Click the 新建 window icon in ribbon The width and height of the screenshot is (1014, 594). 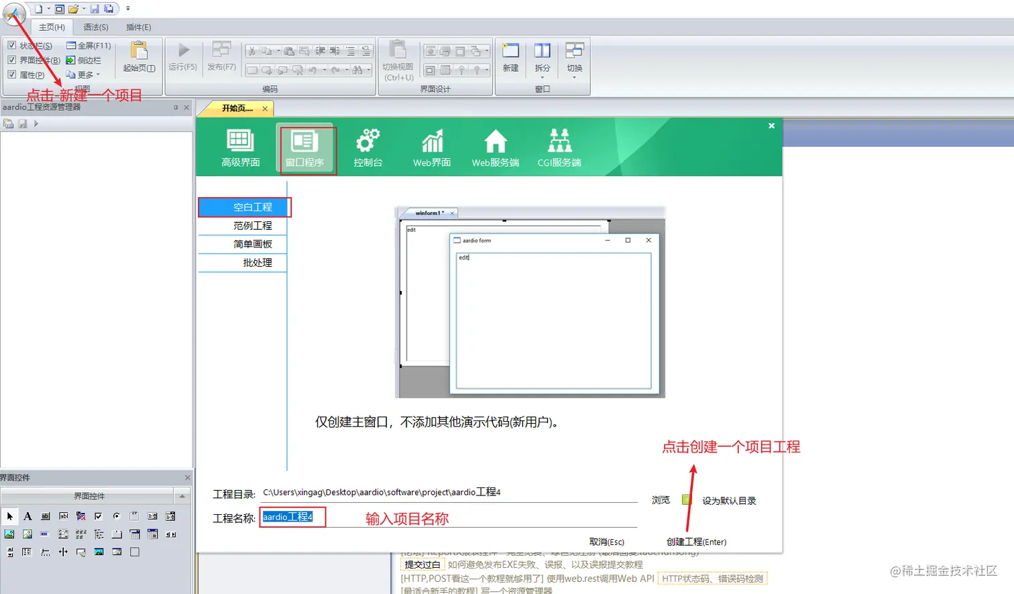[510, 57]
